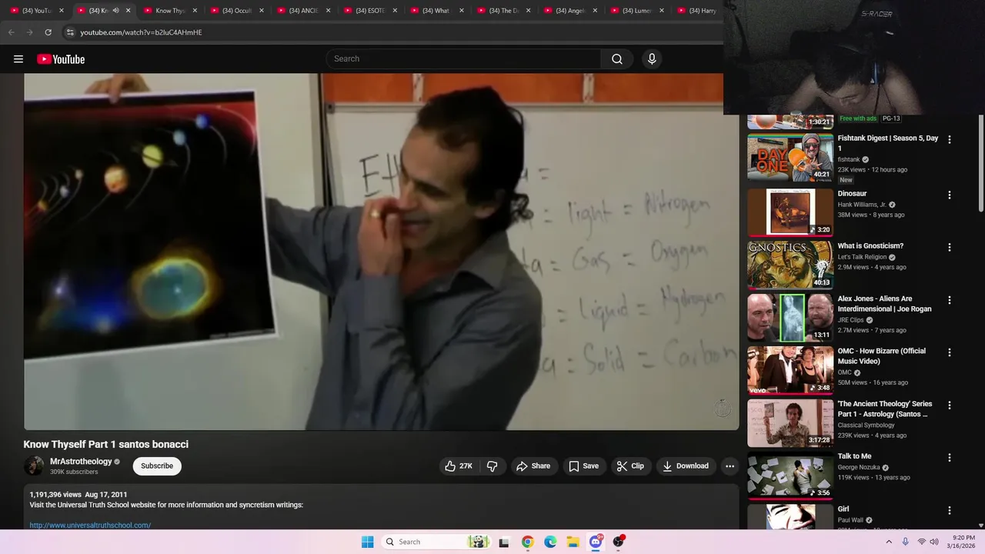Open more actions three-dot menu under video
The height and width of the screenshot is (554, 985).
click(x=730, y=466)
